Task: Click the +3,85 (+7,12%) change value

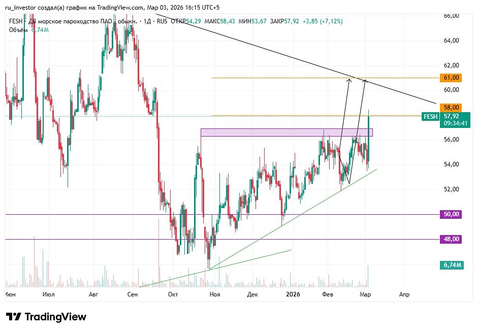Action: (x=323, y=21)
